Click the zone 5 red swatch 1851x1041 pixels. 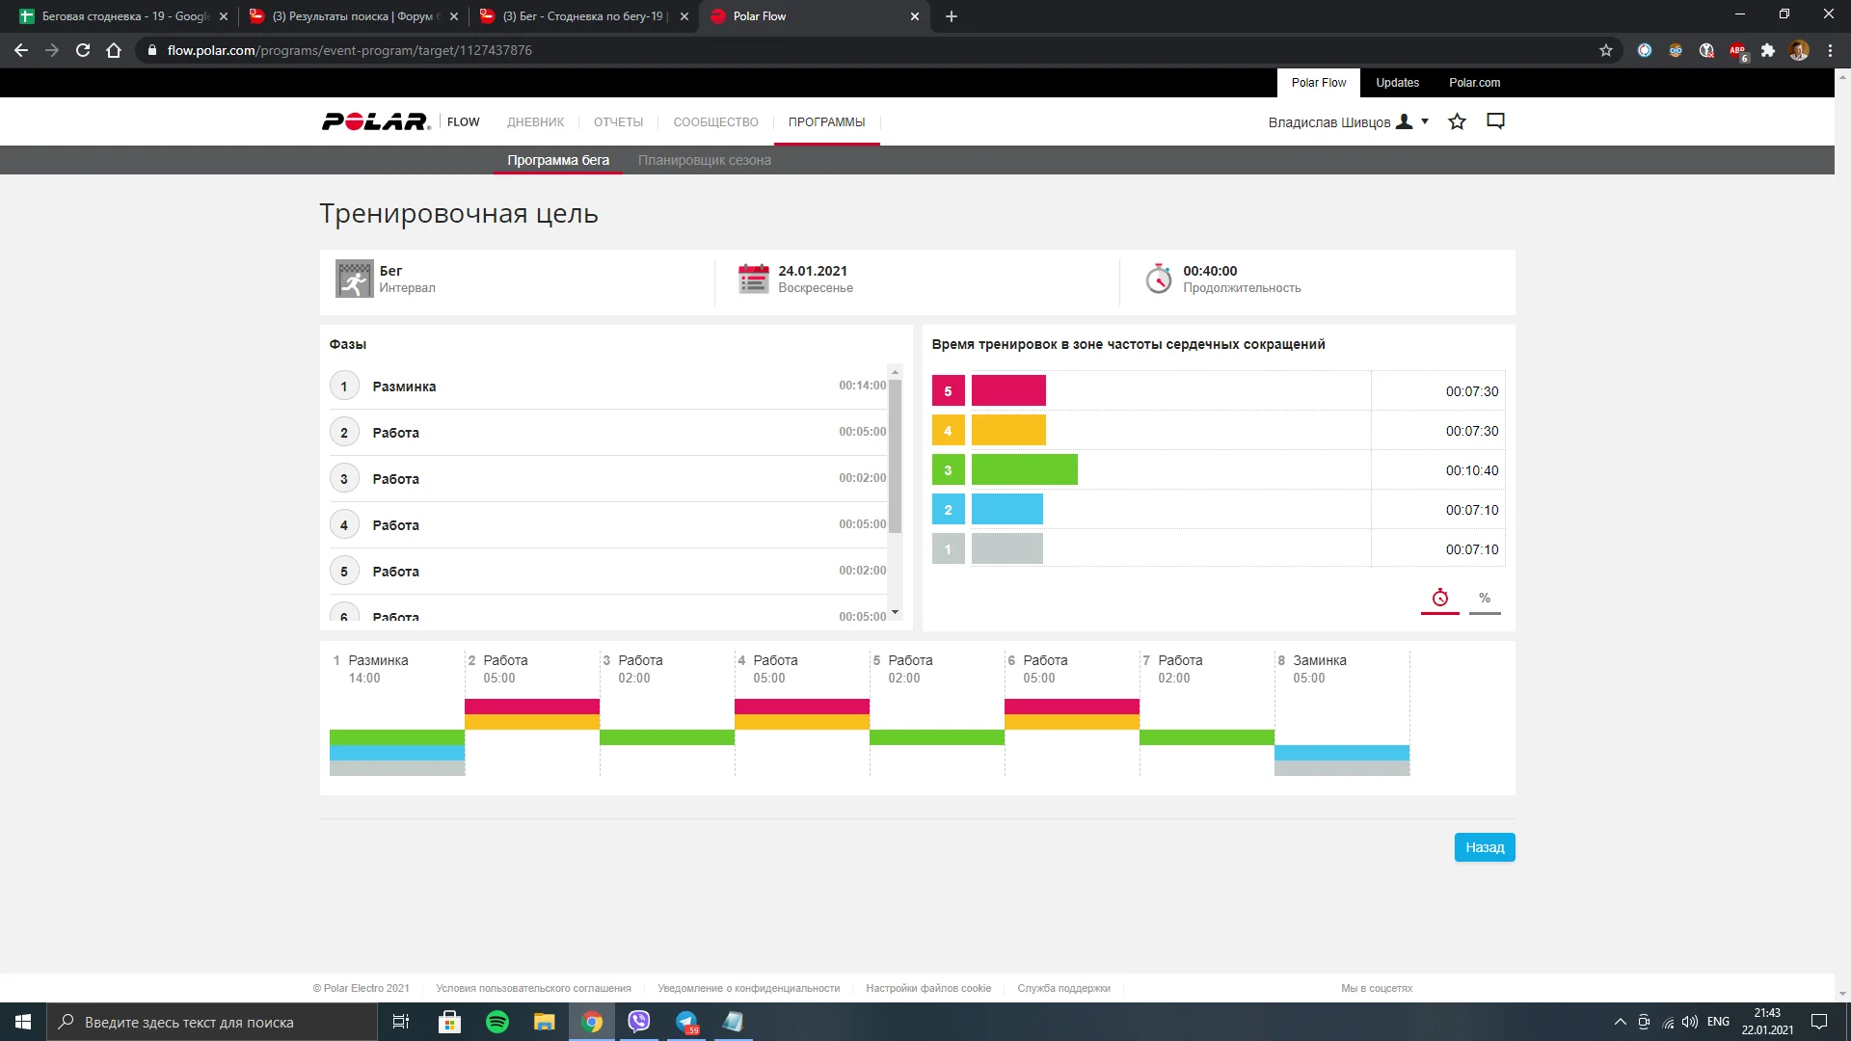pos(948,391)
